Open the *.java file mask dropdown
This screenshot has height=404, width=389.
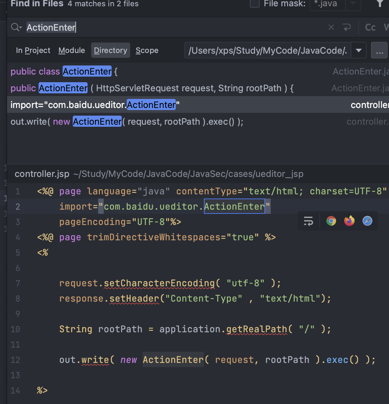353,4
